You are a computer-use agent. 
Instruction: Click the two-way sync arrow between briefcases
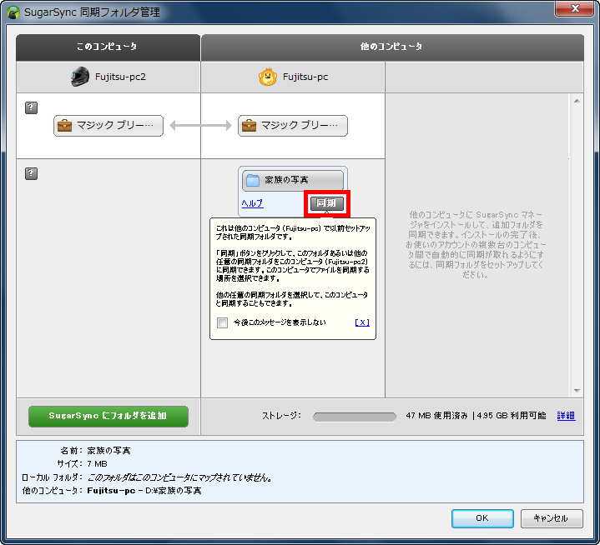click(x=200, y=125)
